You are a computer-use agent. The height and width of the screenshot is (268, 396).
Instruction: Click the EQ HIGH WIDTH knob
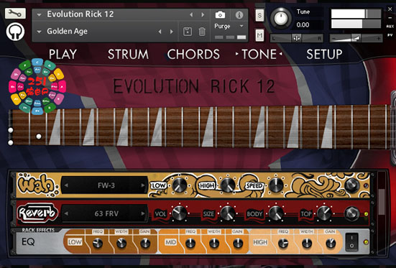coord(307,244)
